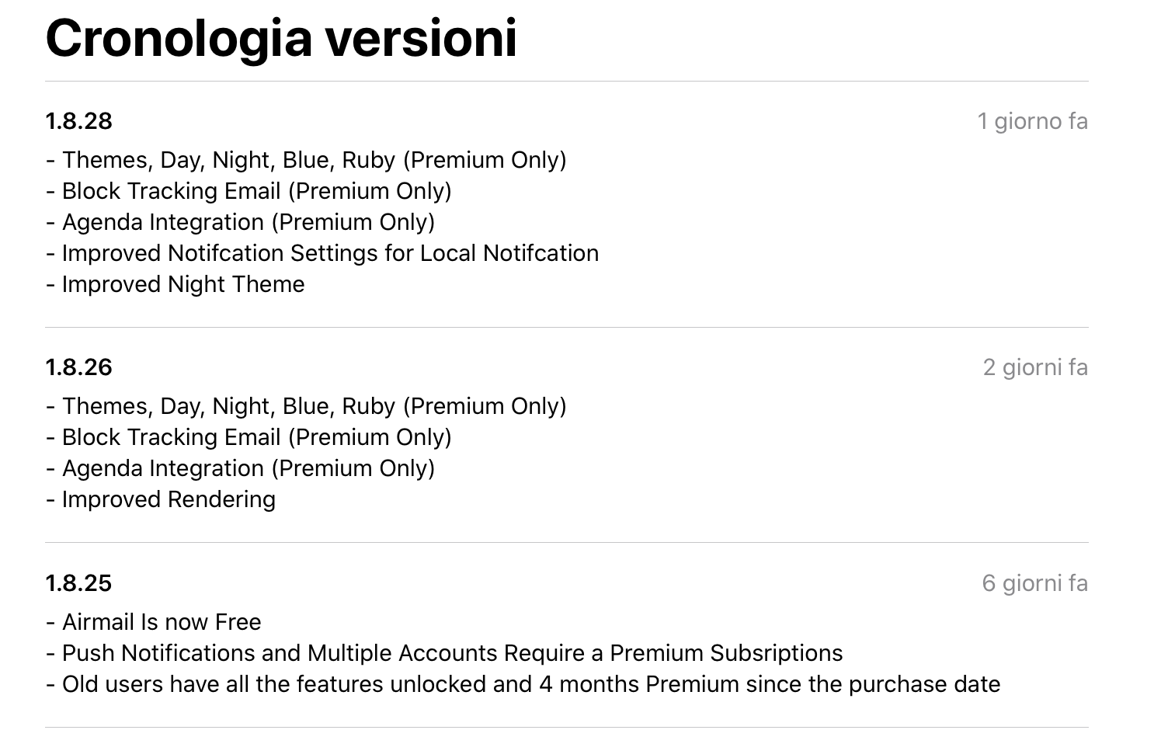
Task: Click Themes line under version 1.8.26
Action: coord(306,406)
